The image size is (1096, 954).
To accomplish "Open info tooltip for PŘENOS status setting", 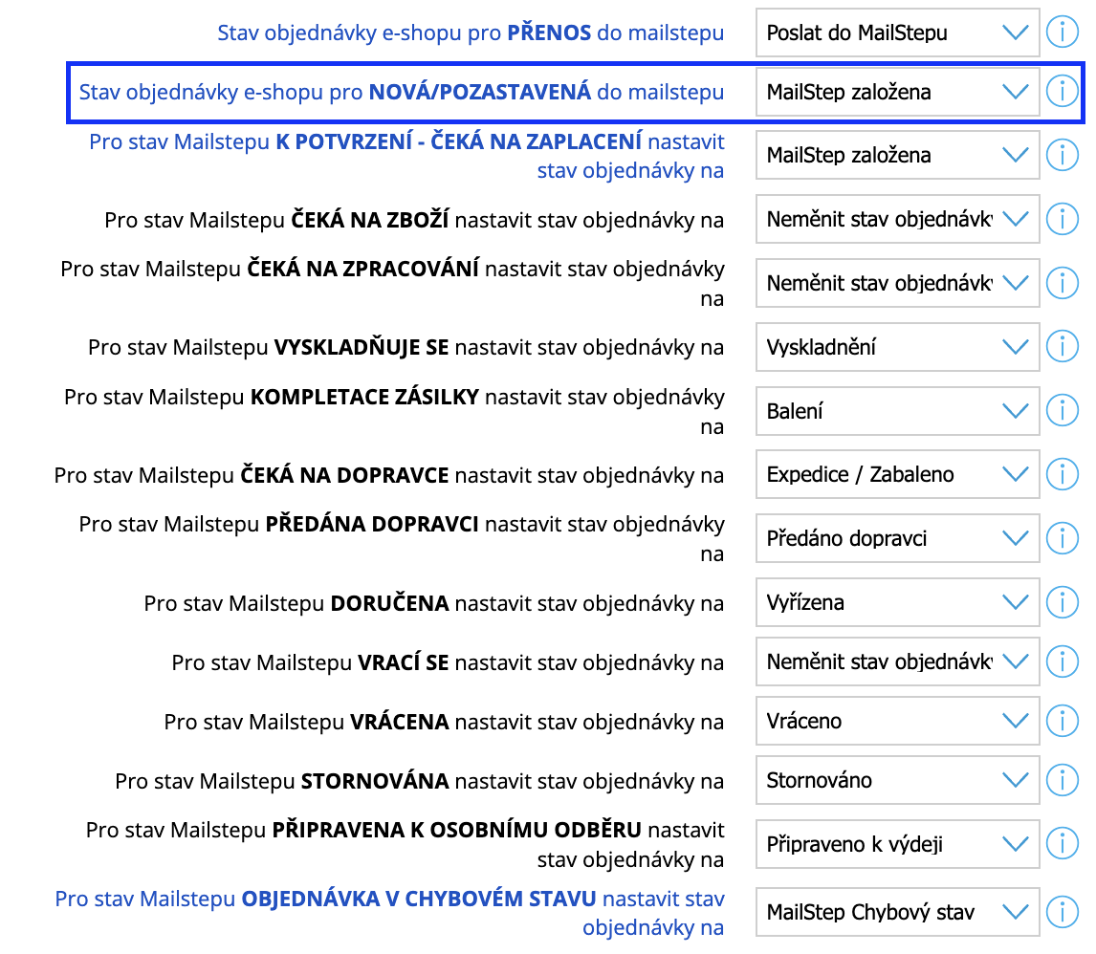I will (1062, 32).
